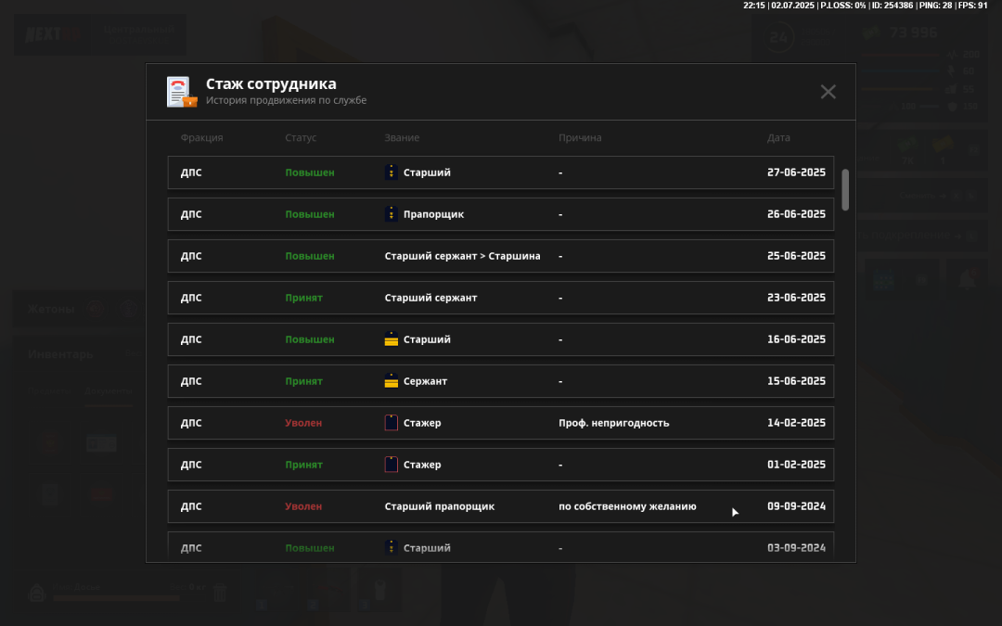
Task: Click ДПС faction in the 25-06-2025 row
Action: click(x=191, y=256)
